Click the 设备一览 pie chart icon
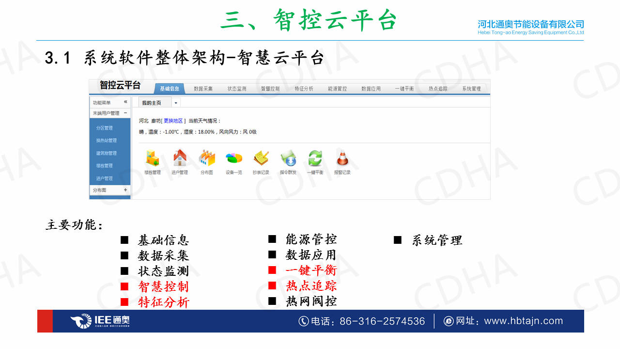 pyautogui.click(x=234, y=158)
